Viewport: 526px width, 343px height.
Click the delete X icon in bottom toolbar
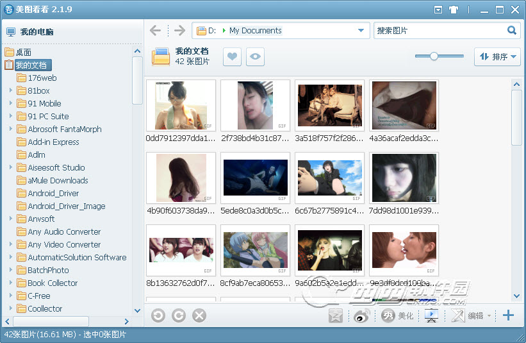click(199, 315)
